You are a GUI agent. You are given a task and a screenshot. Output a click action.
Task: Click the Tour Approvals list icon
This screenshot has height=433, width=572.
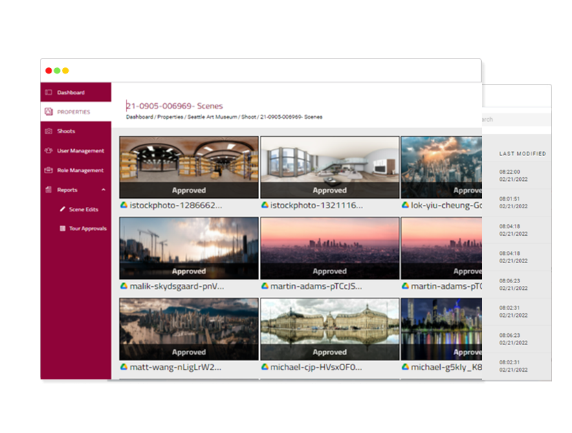[63, 228]
